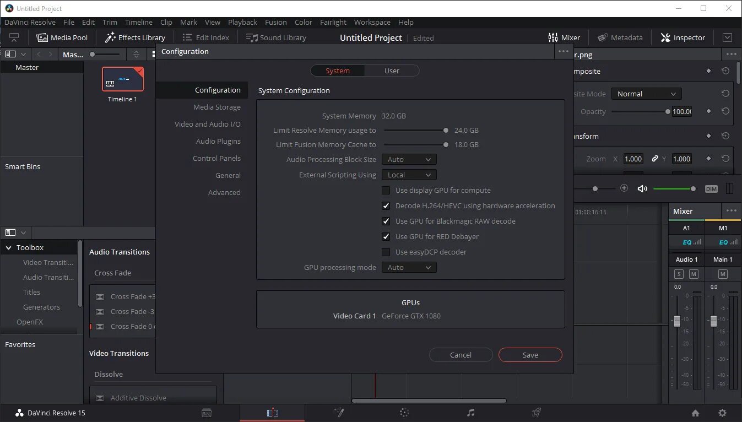The height and width of the screenshot is (422, 742).
Task: Click the DIM audio button
Action: click(x=712, y=188)
